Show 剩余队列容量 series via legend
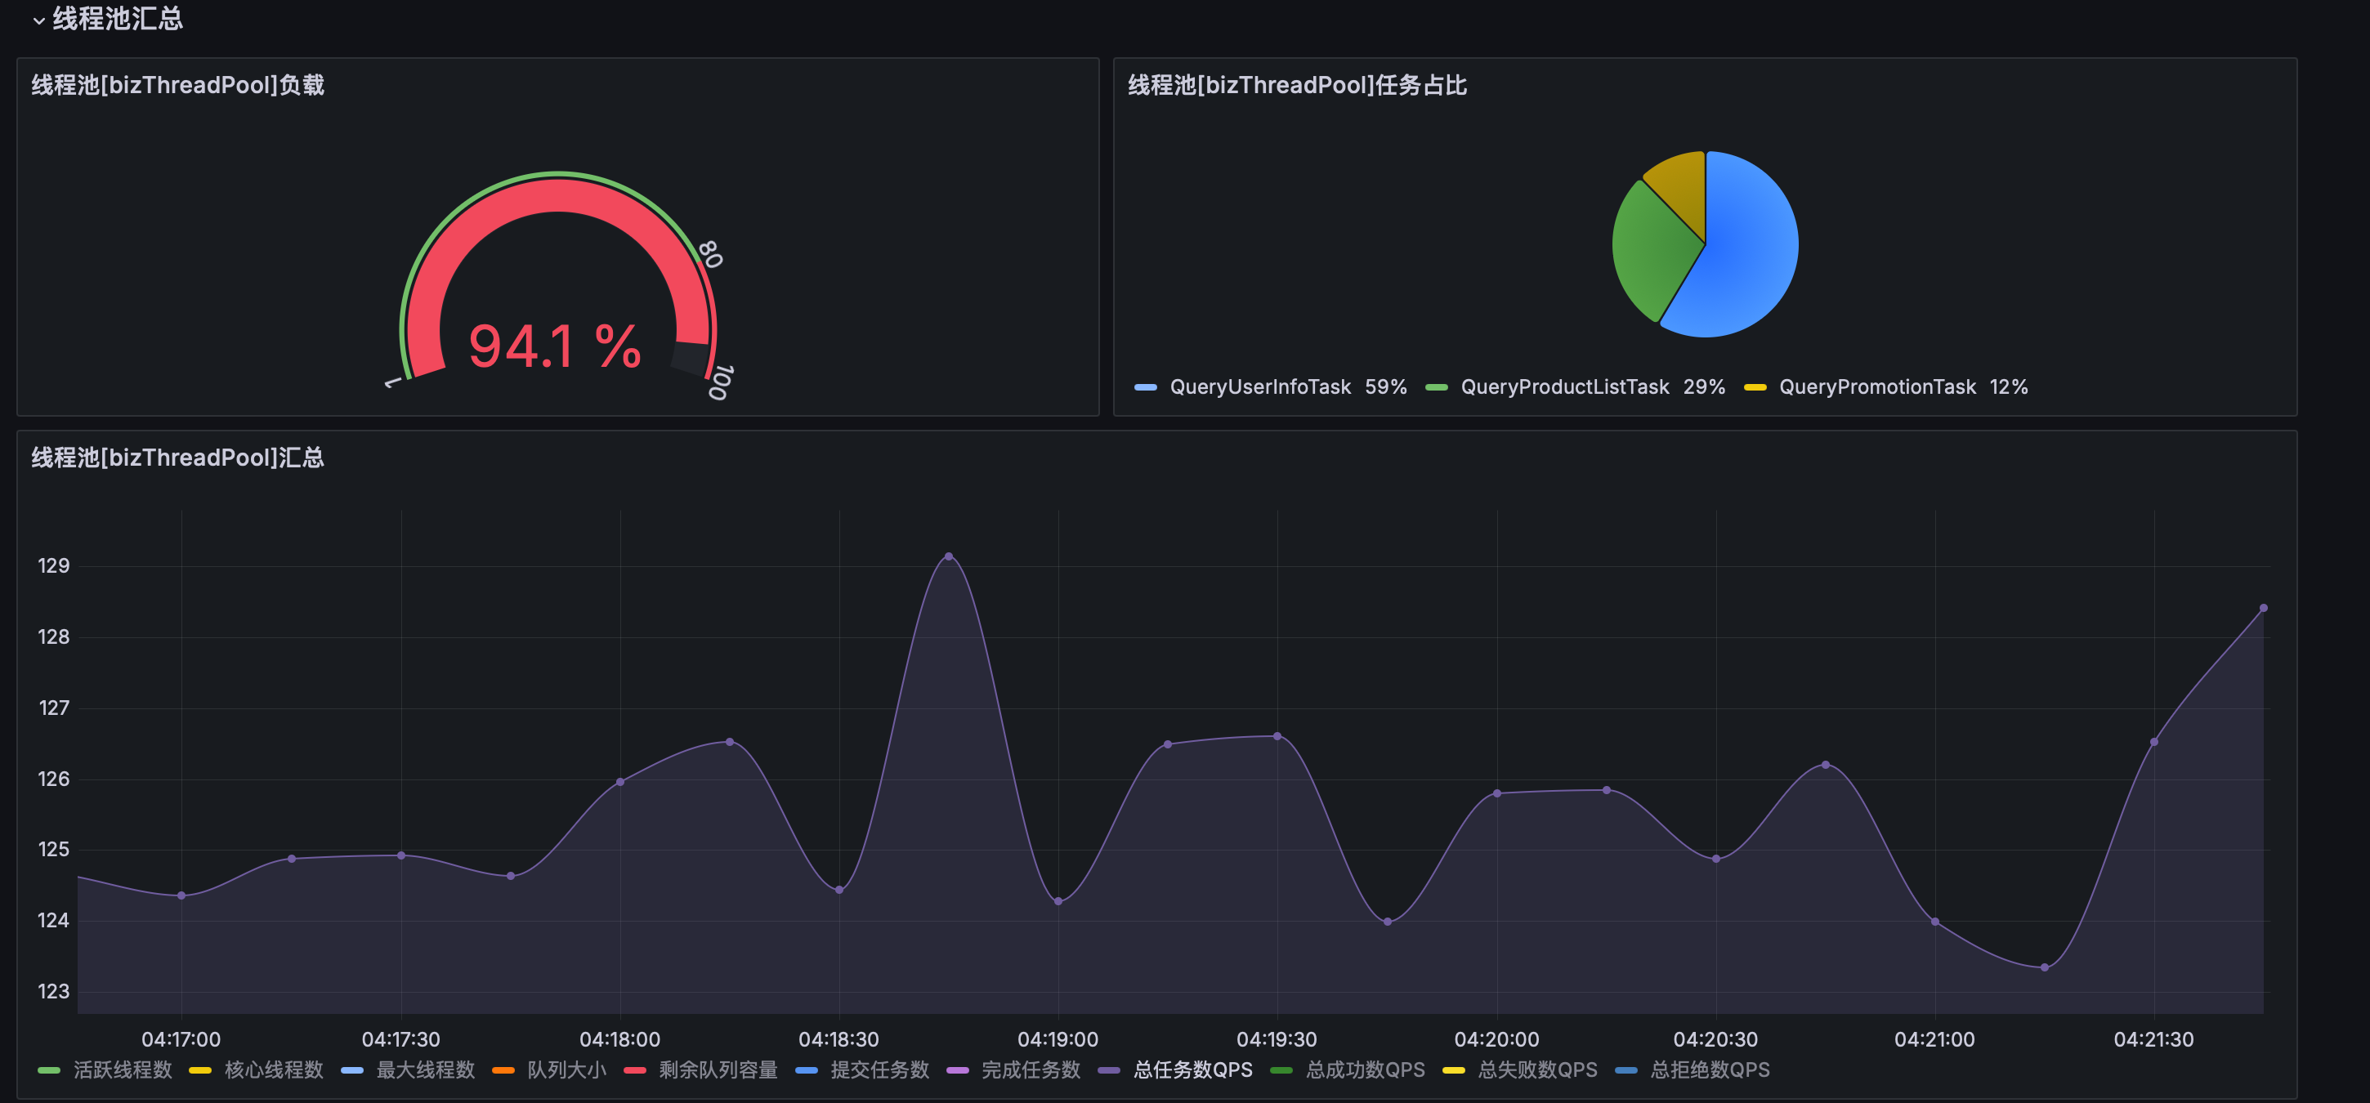The height and width of the screenshot is (1103, 2370). pyautogui.click(x=718, y=1070)
